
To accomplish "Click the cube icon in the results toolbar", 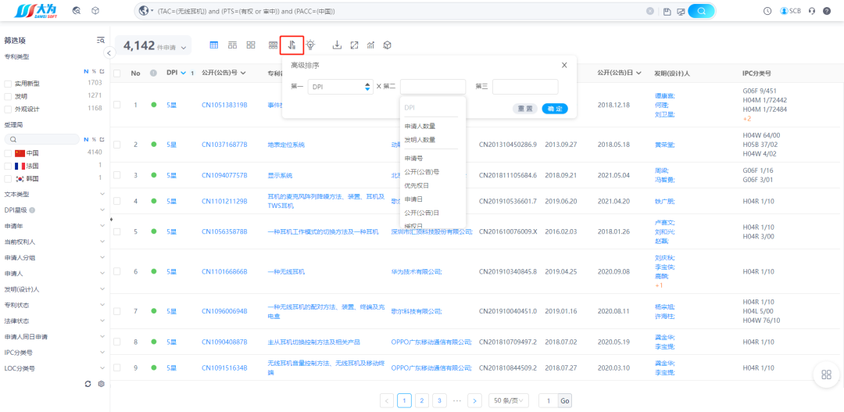I will point(387,45).
